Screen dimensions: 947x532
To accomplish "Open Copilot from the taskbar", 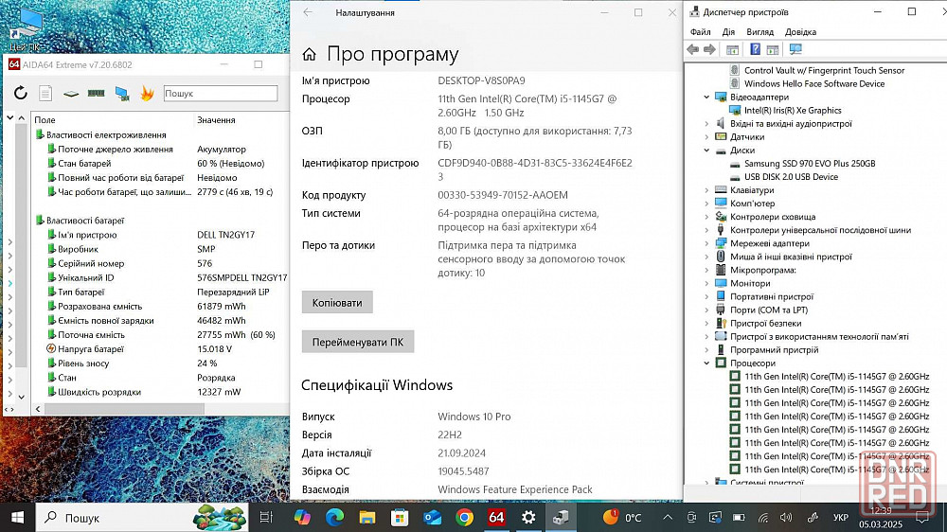I will click(302, 518).
